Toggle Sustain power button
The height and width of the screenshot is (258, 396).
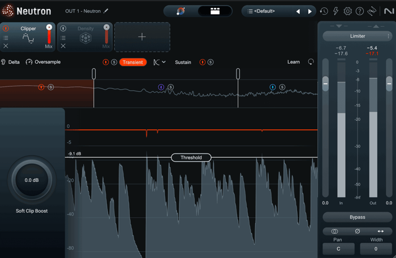[x=203, y=62]
